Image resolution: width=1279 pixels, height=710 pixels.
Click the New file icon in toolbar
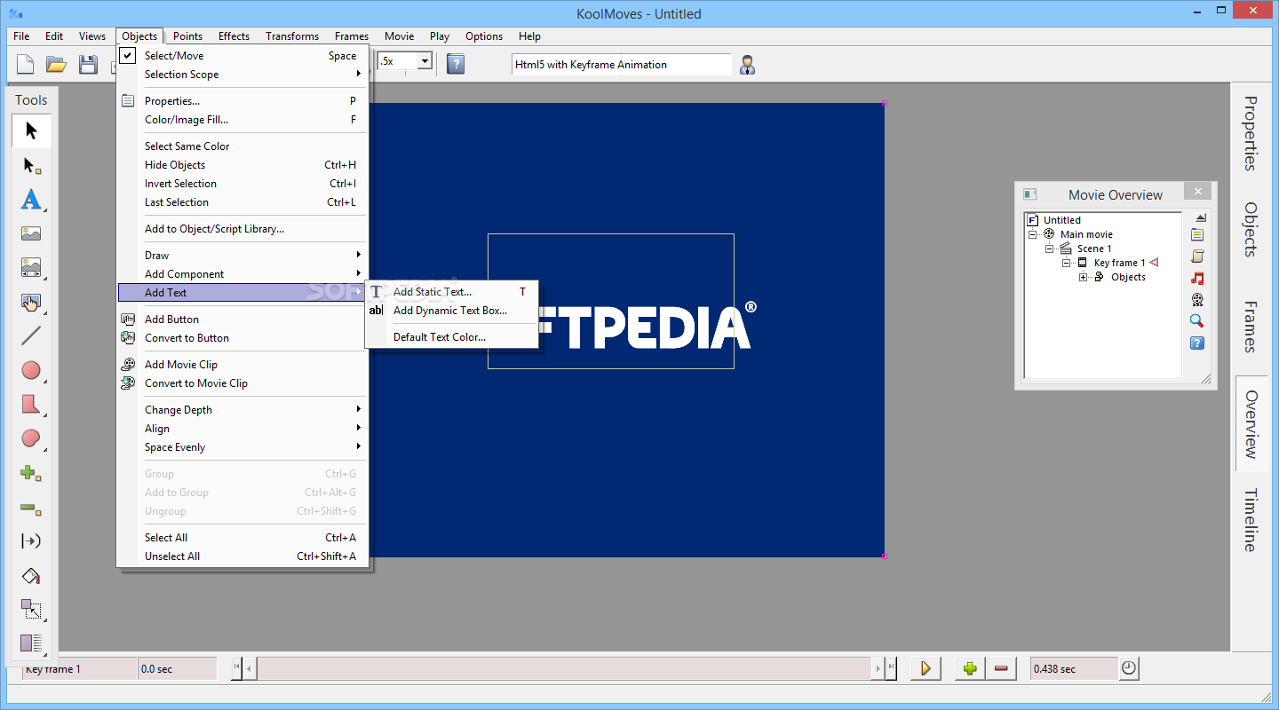26,64
